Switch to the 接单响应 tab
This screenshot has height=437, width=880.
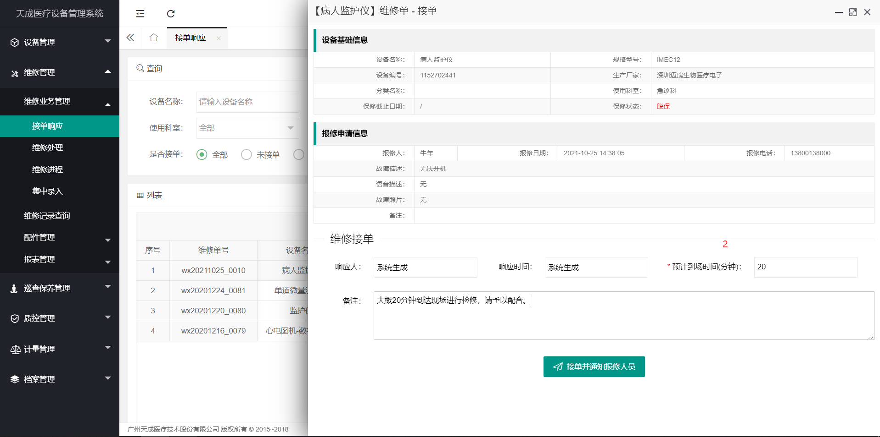pos(191,38)
